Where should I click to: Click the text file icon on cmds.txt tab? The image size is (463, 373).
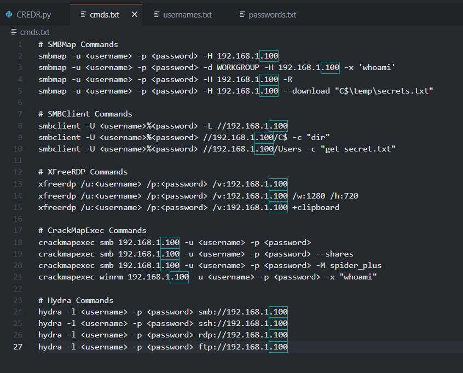pos(83,14)
